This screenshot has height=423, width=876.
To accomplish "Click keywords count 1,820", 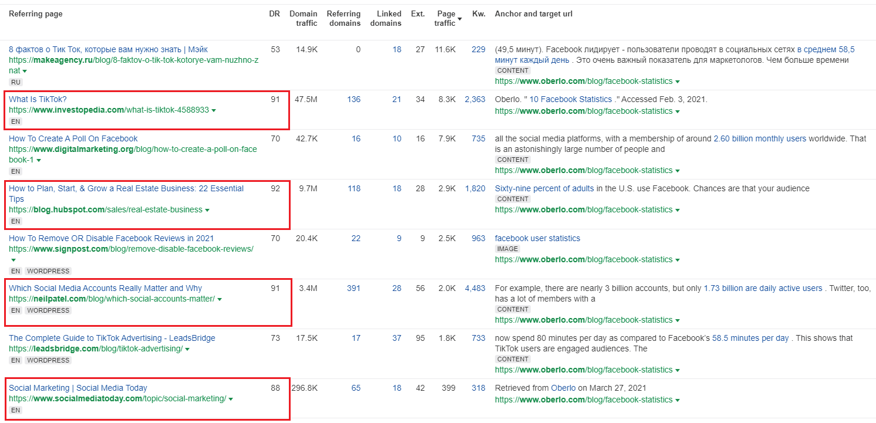I will [x=475, y=188].
